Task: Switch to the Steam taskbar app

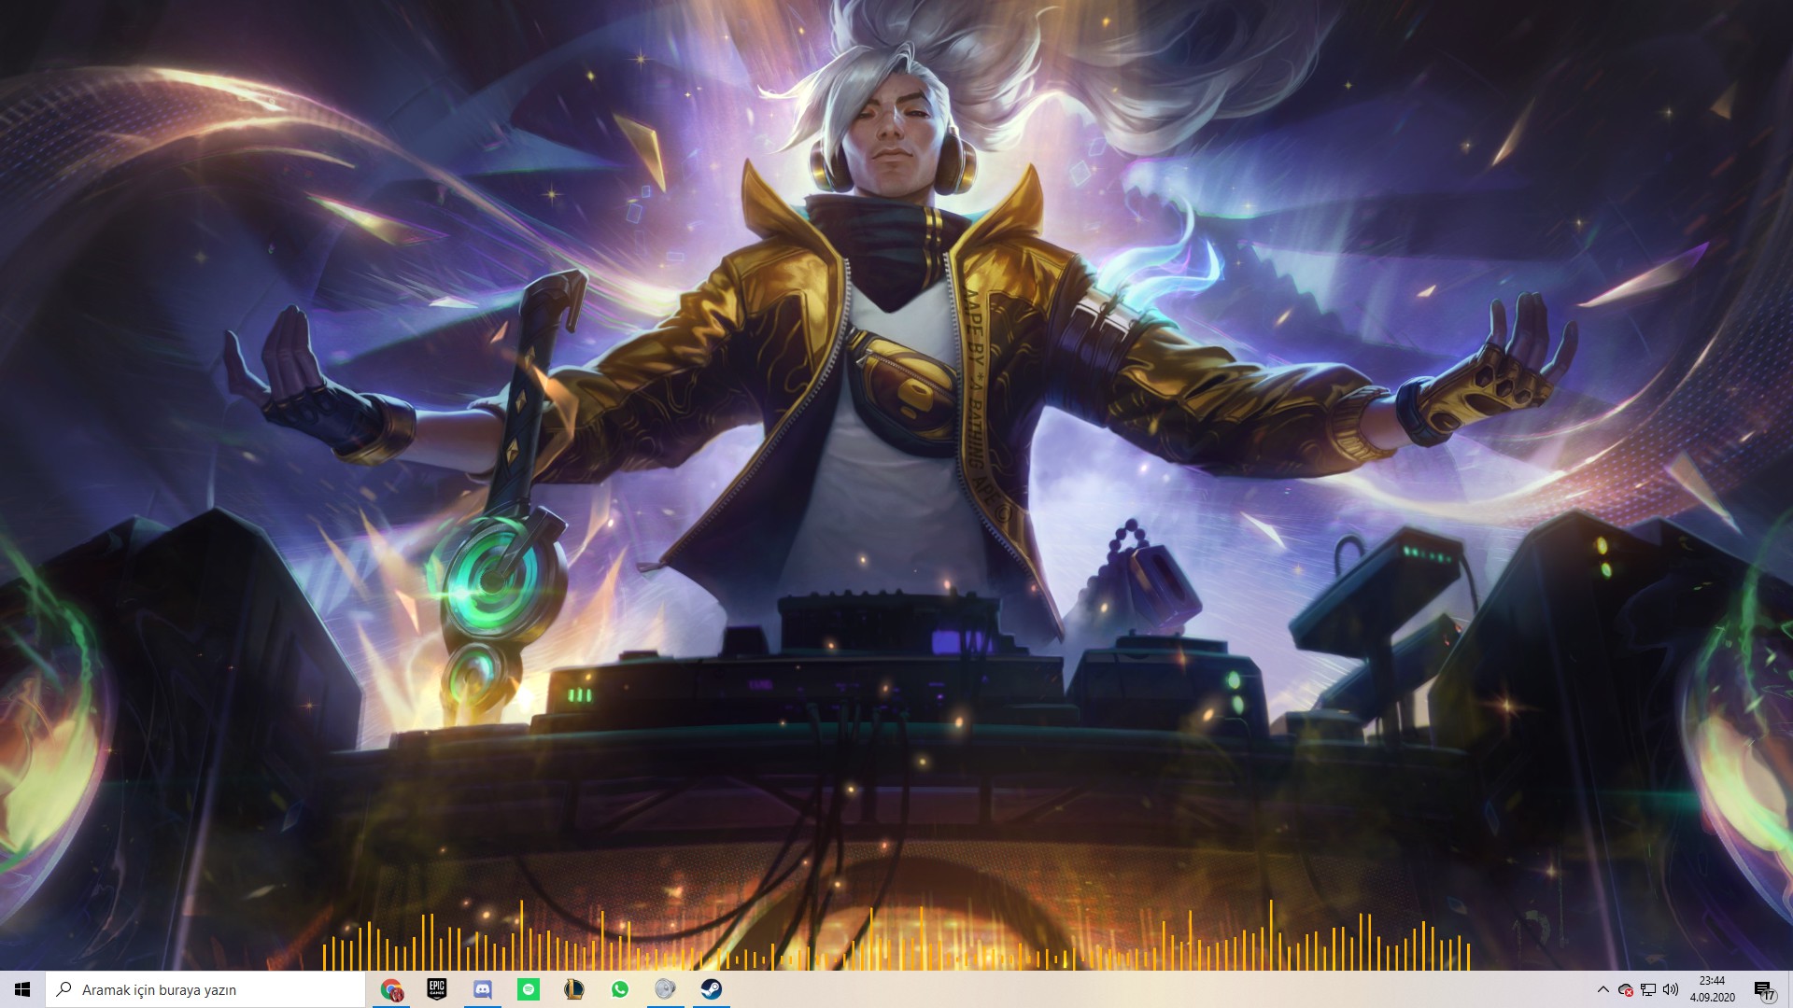Action: point(711,989)
